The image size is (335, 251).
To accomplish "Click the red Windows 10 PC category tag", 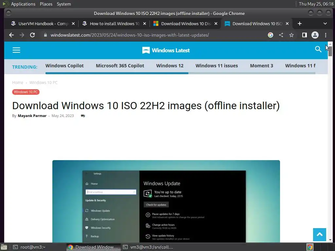I will pos(26,92).
